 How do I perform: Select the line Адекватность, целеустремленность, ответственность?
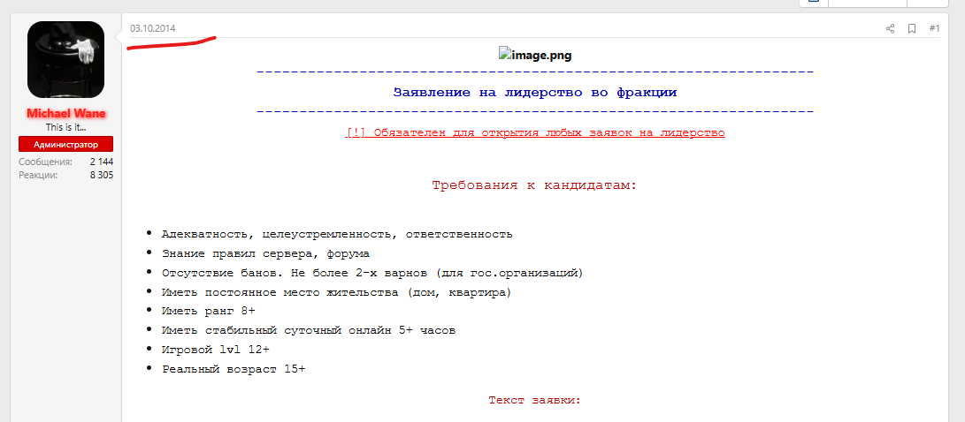[x=337, y=234]
